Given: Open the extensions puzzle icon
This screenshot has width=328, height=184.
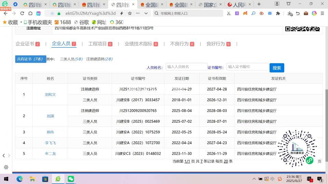Looking at the screenshot, I should click(x=278, y=13).
